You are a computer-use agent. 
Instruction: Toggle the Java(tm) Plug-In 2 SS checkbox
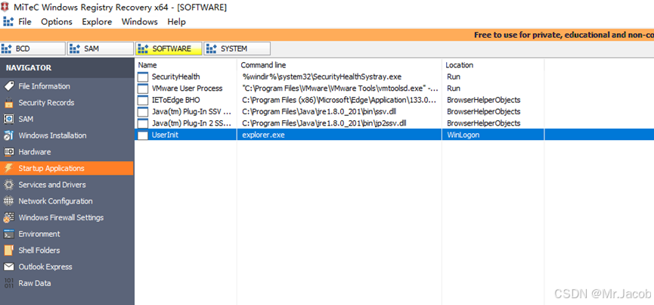coord(143,124)
